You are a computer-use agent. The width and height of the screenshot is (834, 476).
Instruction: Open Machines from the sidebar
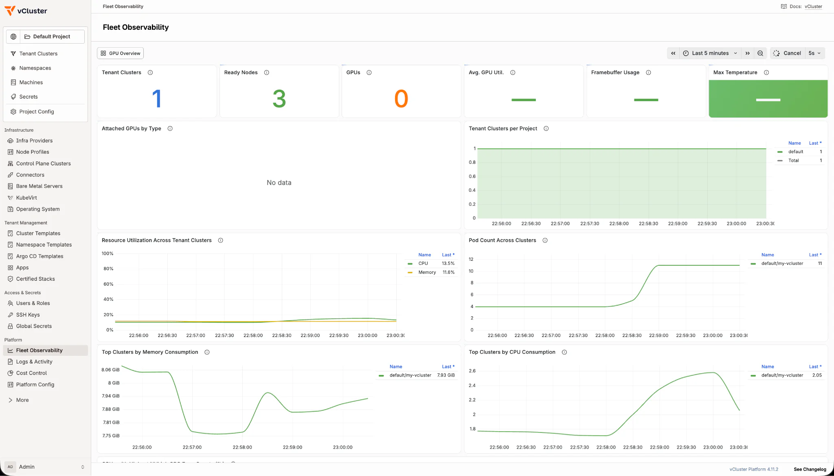31,82
